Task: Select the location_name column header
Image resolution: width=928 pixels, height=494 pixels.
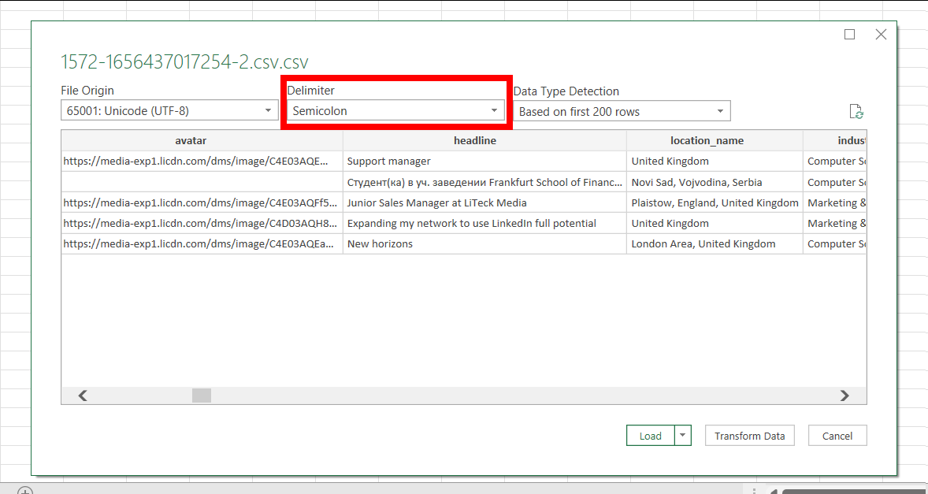Action: click(715, 141)
